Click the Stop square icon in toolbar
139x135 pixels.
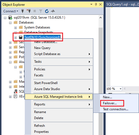[x=35, y=11]
